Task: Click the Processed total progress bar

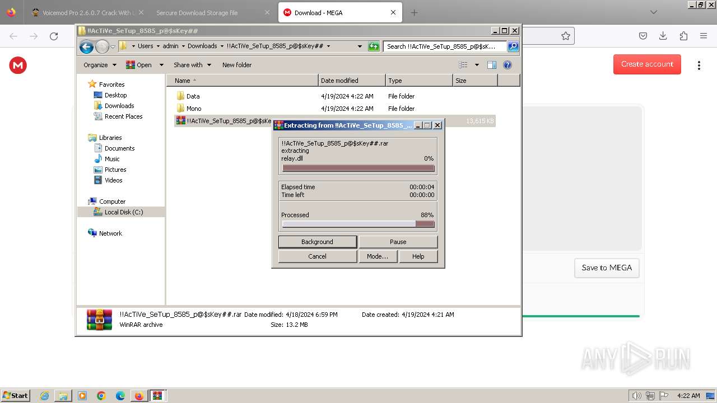Action: click(x=358, y=224)
